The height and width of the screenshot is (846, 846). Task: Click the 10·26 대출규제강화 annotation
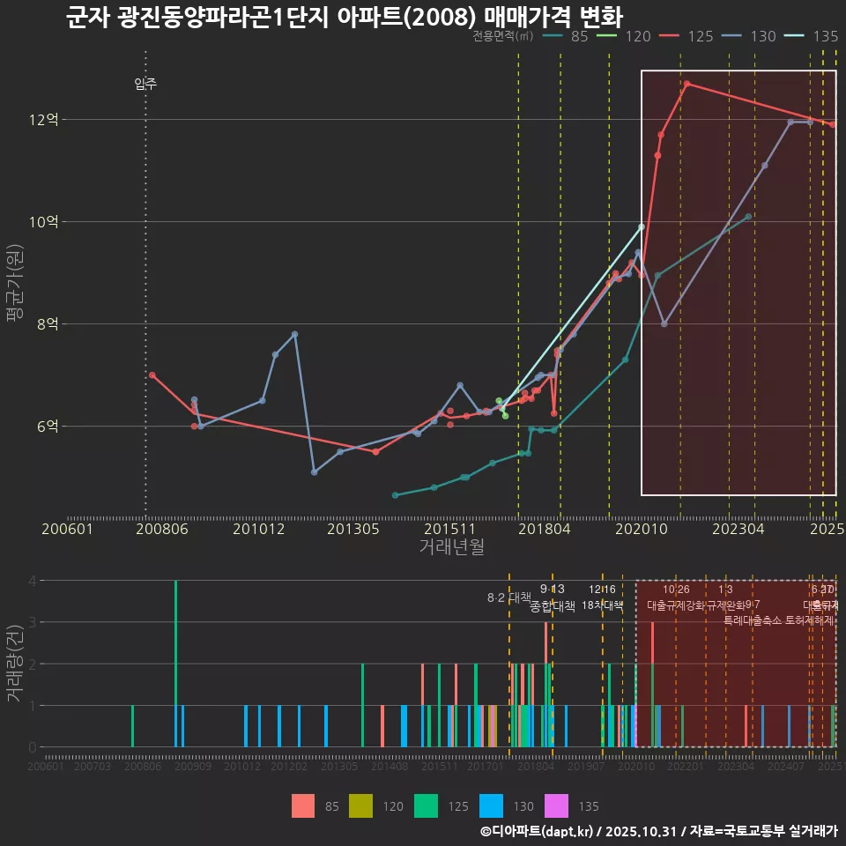[x=675, y=597]
